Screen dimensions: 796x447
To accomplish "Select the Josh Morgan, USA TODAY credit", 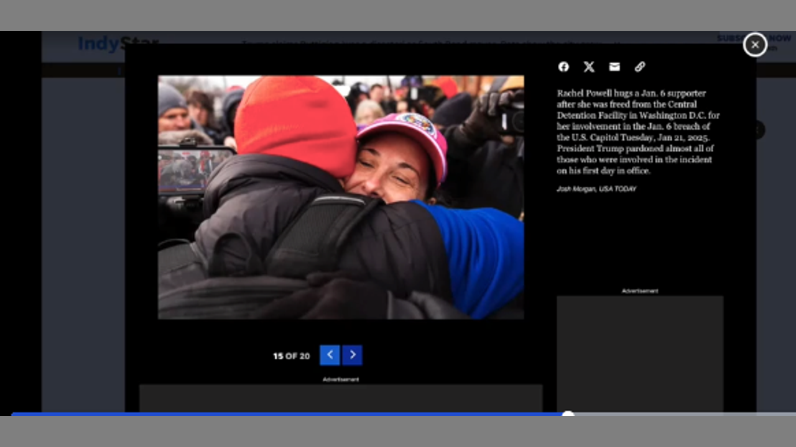I will (x=596, y=189).
